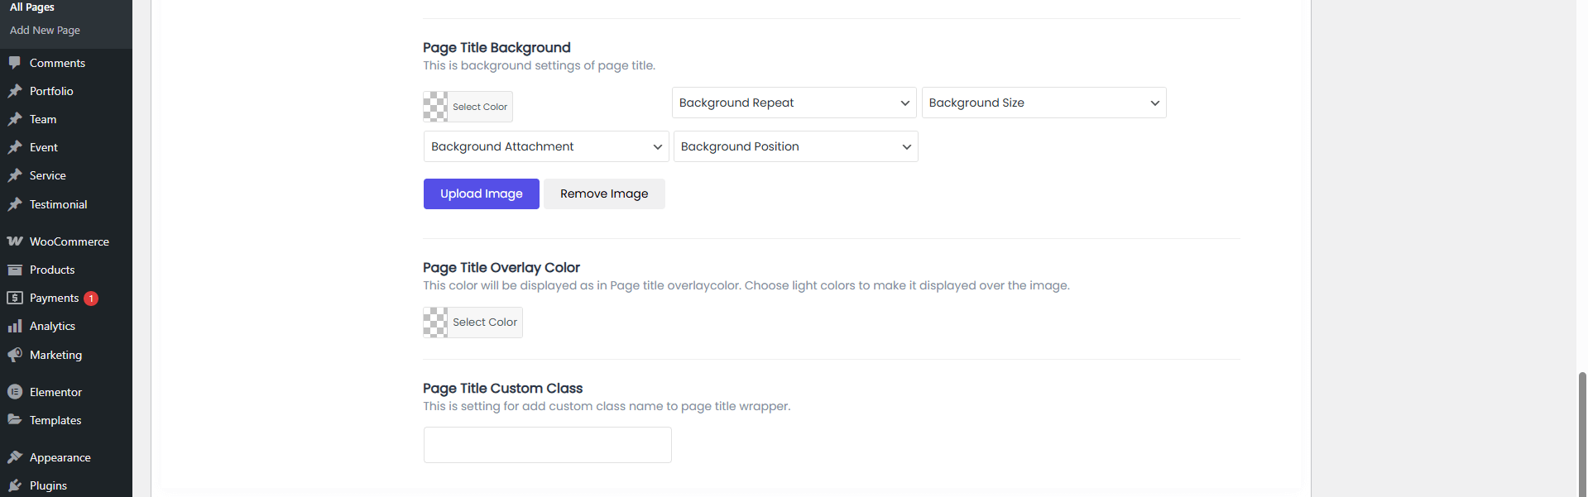Select Color for Page Title Overlay
Screen dimensions: 1588x497
point(473,323)
